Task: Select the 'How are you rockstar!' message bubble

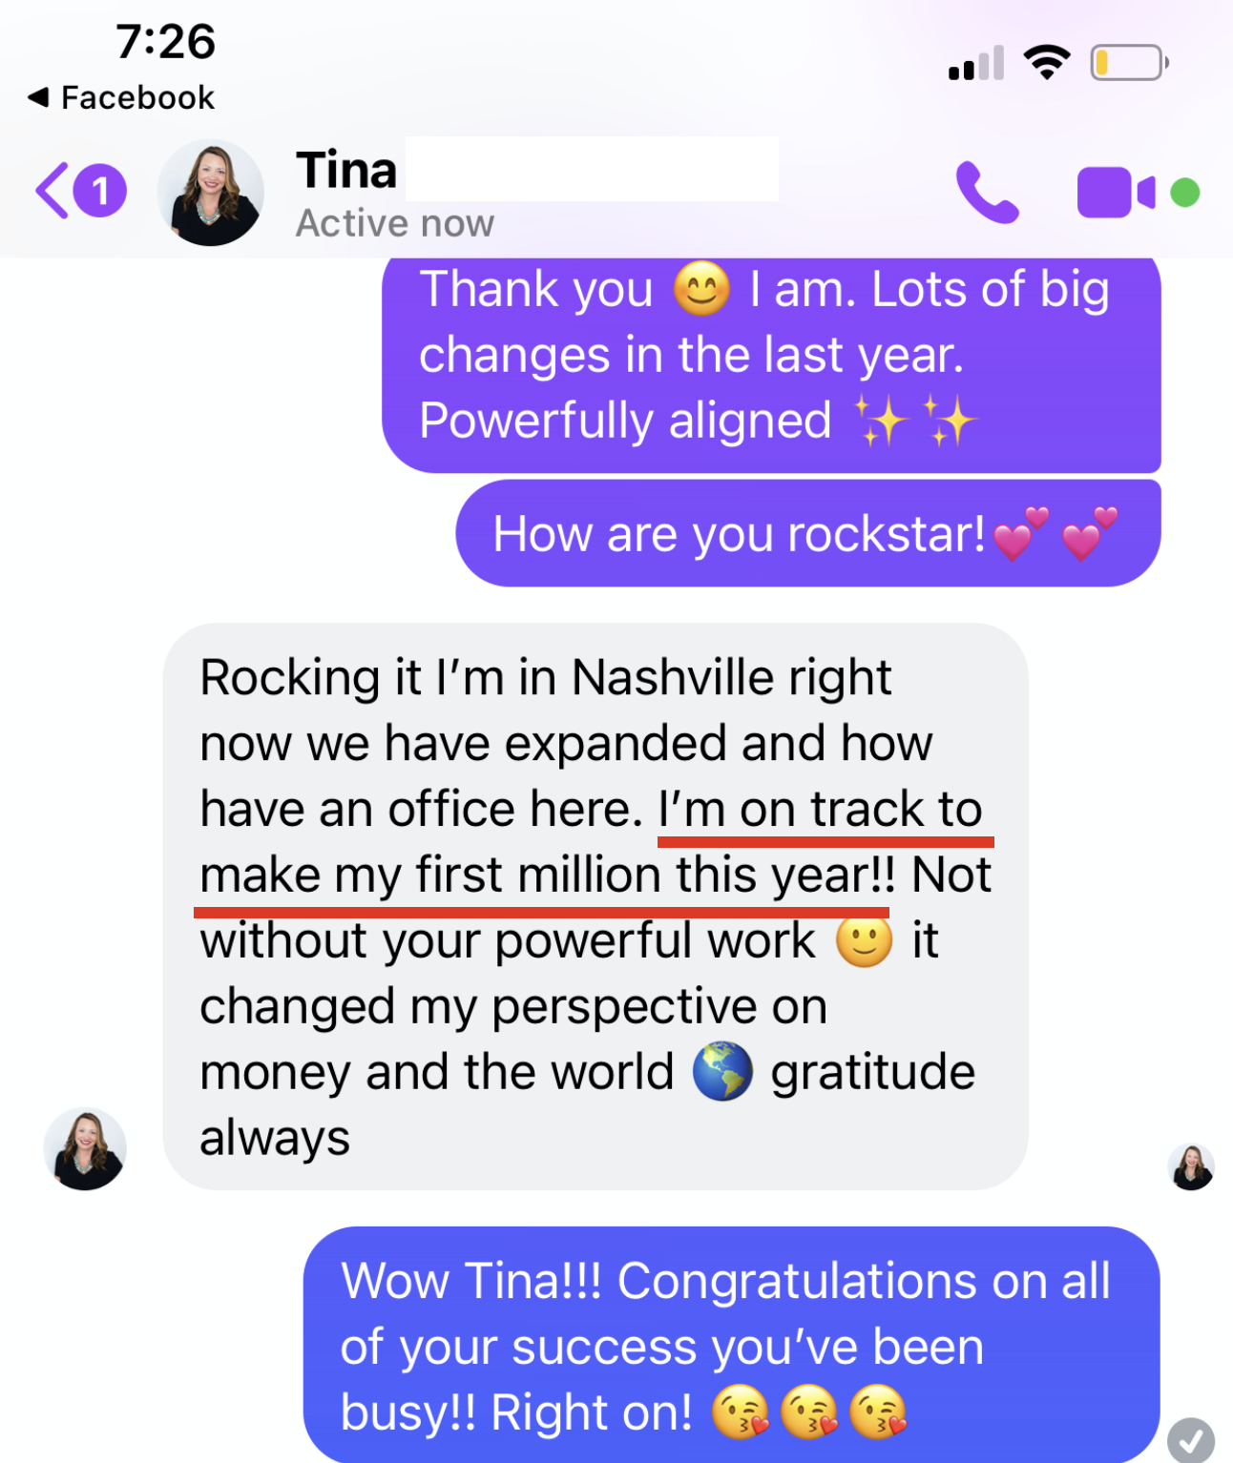Action: pos(808,533)
